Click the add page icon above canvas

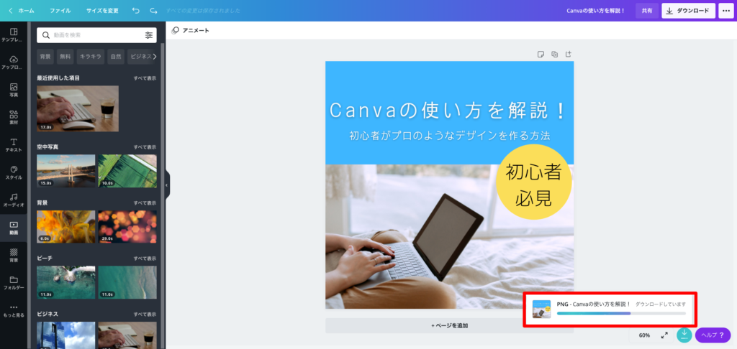(569, 54)
